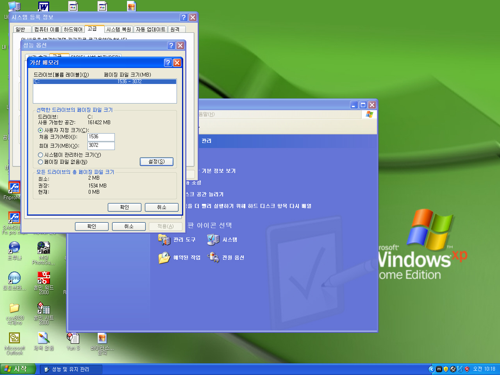Launch 훈민 시트 2000 shortcut
The height and width of the screenshot is (375, 500).
tap(43, 308)
